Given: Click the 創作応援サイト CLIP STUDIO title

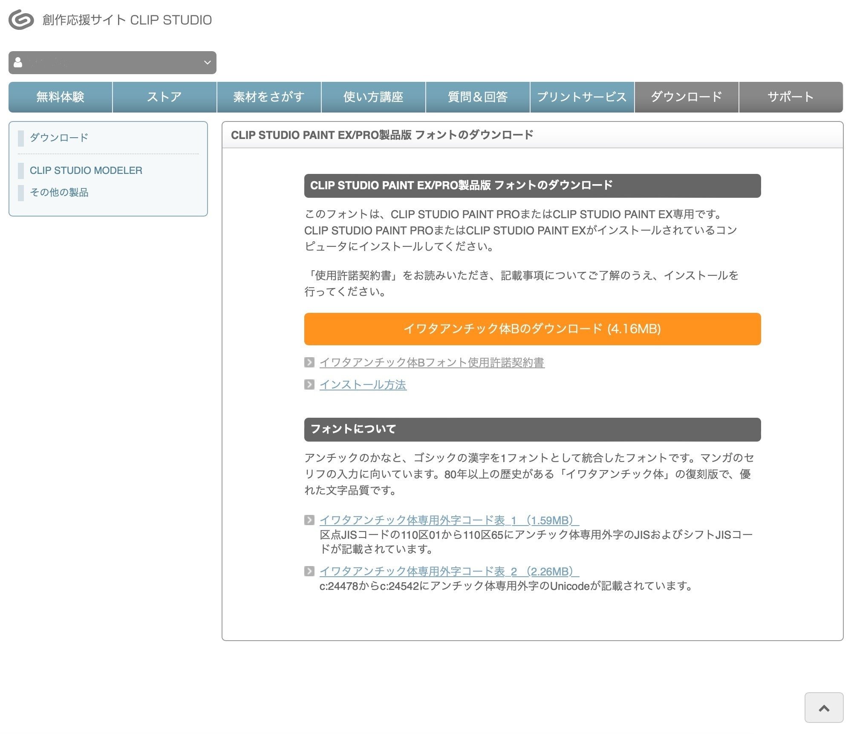Looking at the screenshot, I should pos(127,20).
